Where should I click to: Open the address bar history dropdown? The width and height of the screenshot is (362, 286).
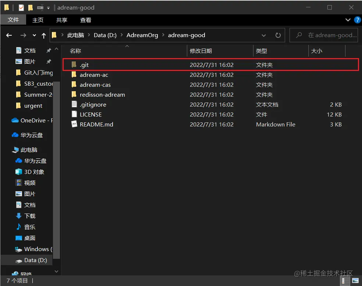coord(264,35)
